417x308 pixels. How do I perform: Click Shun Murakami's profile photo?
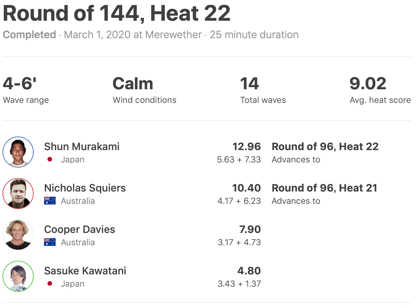tap(18, 152)
